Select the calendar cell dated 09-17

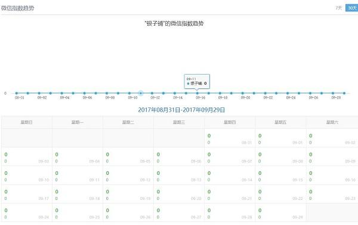pos(27,194)
